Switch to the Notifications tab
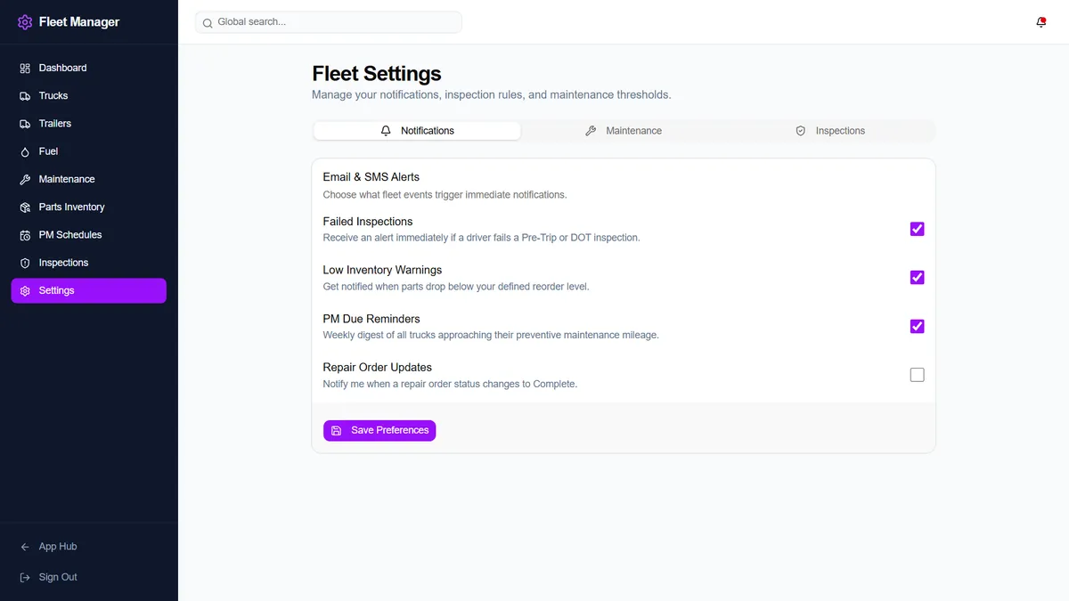This screenshot has height=601, width=1069. click(417, 131)
